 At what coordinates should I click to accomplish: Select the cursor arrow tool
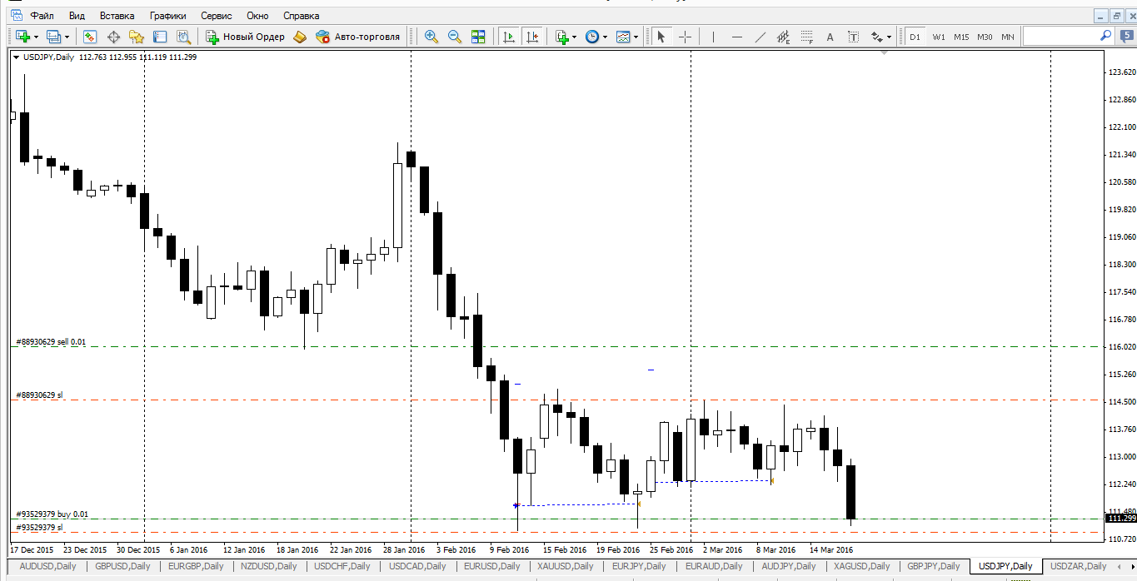click(x=661, y=37)
